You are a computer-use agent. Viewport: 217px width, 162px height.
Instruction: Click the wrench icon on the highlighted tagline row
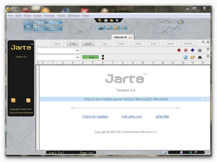pos(203,99)
